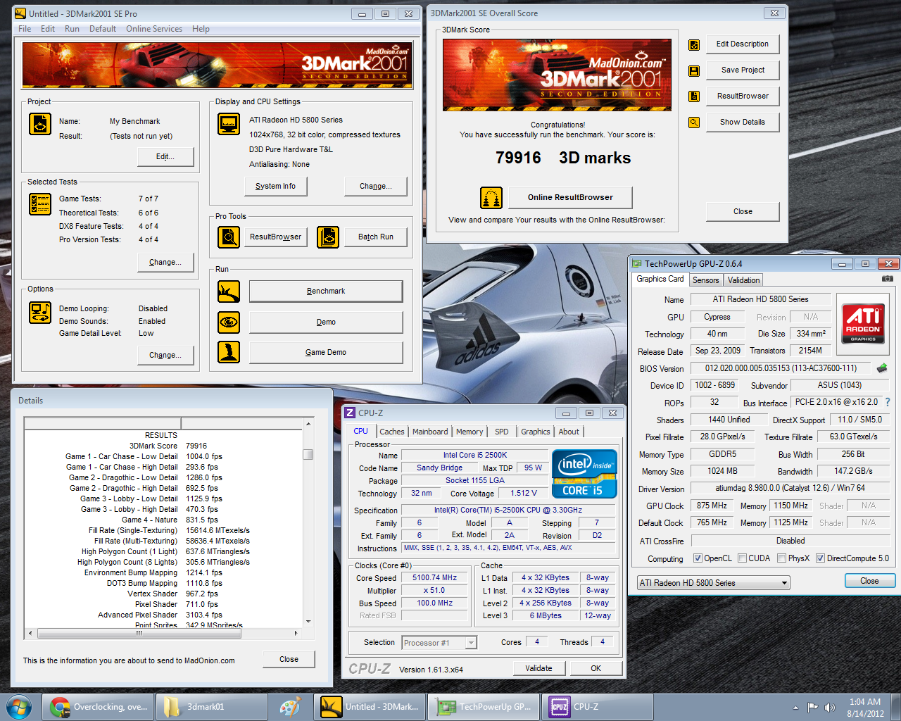Open the Run menu in 3DMark2001
Screen dimensions: 901x721
[72, 29]
